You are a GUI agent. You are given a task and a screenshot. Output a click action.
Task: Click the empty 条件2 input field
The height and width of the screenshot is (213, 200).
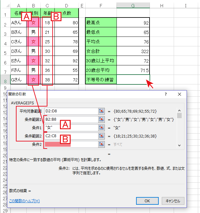71,144
